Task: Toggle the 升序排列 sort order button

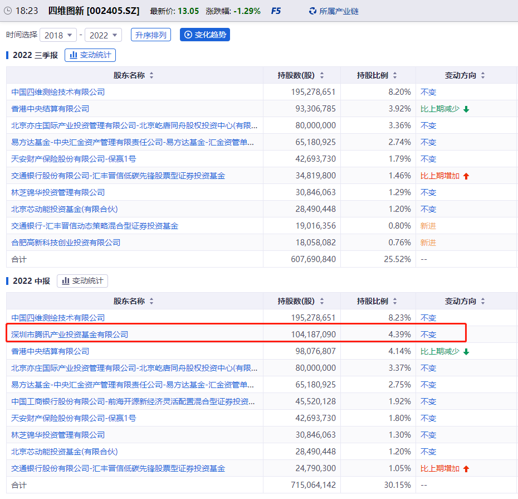Action: [150, 35]
